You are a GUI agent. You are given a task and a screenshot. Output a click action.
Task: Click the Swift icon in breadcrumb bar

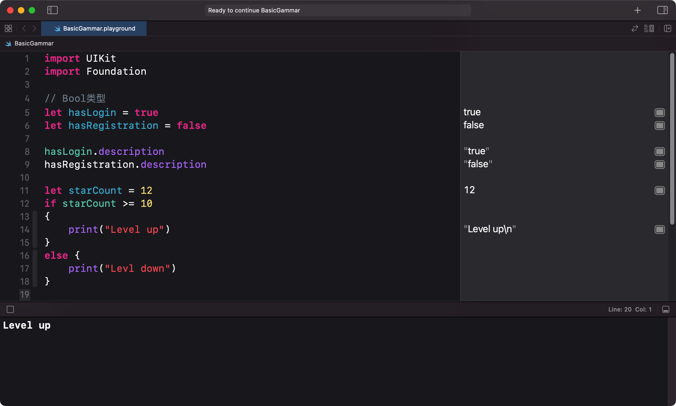8,44
